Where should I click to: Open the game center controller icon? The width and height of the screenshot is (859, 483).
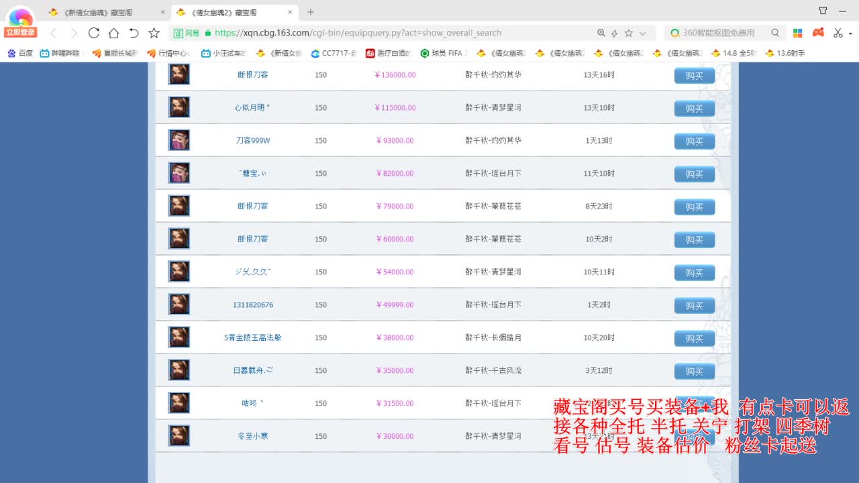coord(819,32)
